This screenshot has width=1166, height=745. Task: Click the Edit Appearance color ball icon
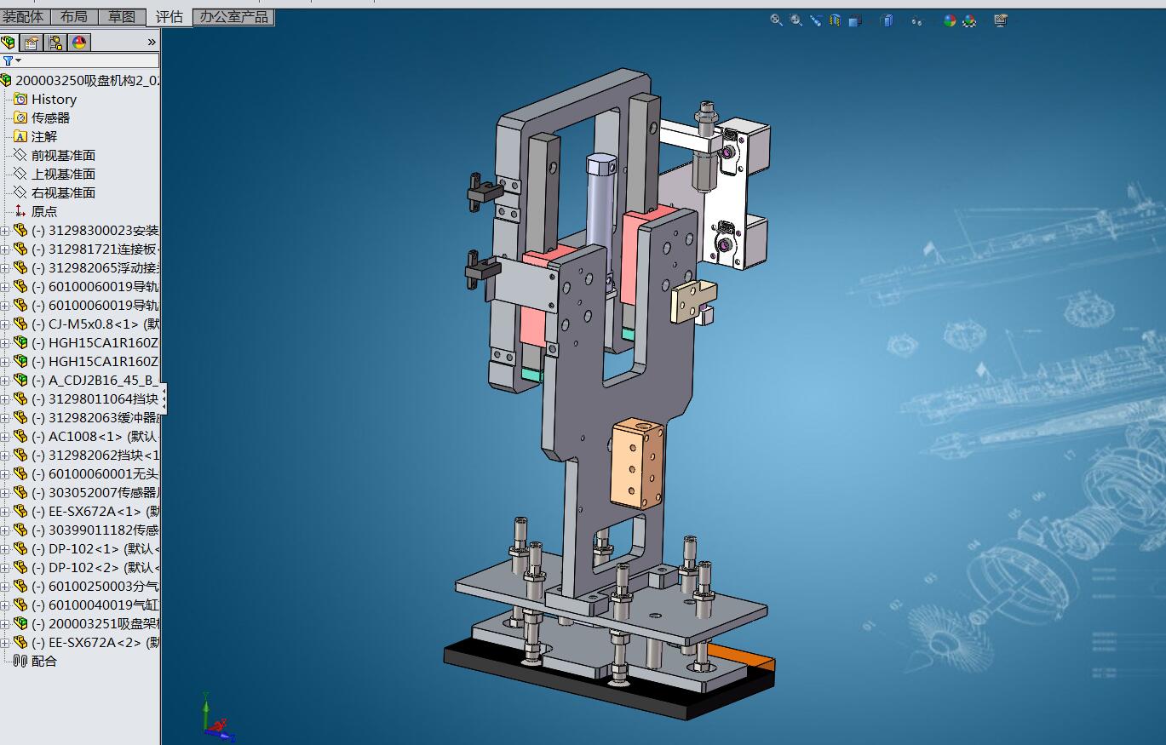[x=950, y=20]
